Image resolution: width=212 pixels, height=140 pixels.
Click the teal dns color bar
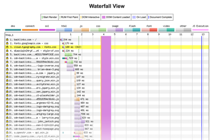point(13,30)
